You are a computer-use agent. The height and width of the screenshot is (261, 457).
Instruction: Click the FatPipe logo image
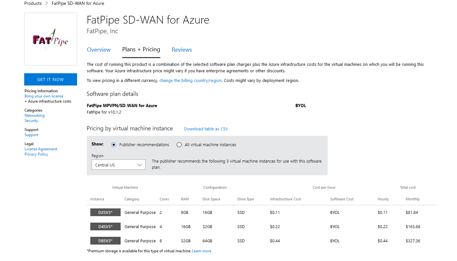(51, 39)
